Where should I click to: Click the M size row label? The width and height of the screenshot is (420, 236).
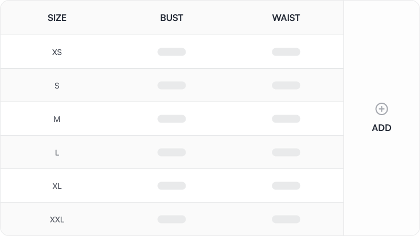[57, 119]
